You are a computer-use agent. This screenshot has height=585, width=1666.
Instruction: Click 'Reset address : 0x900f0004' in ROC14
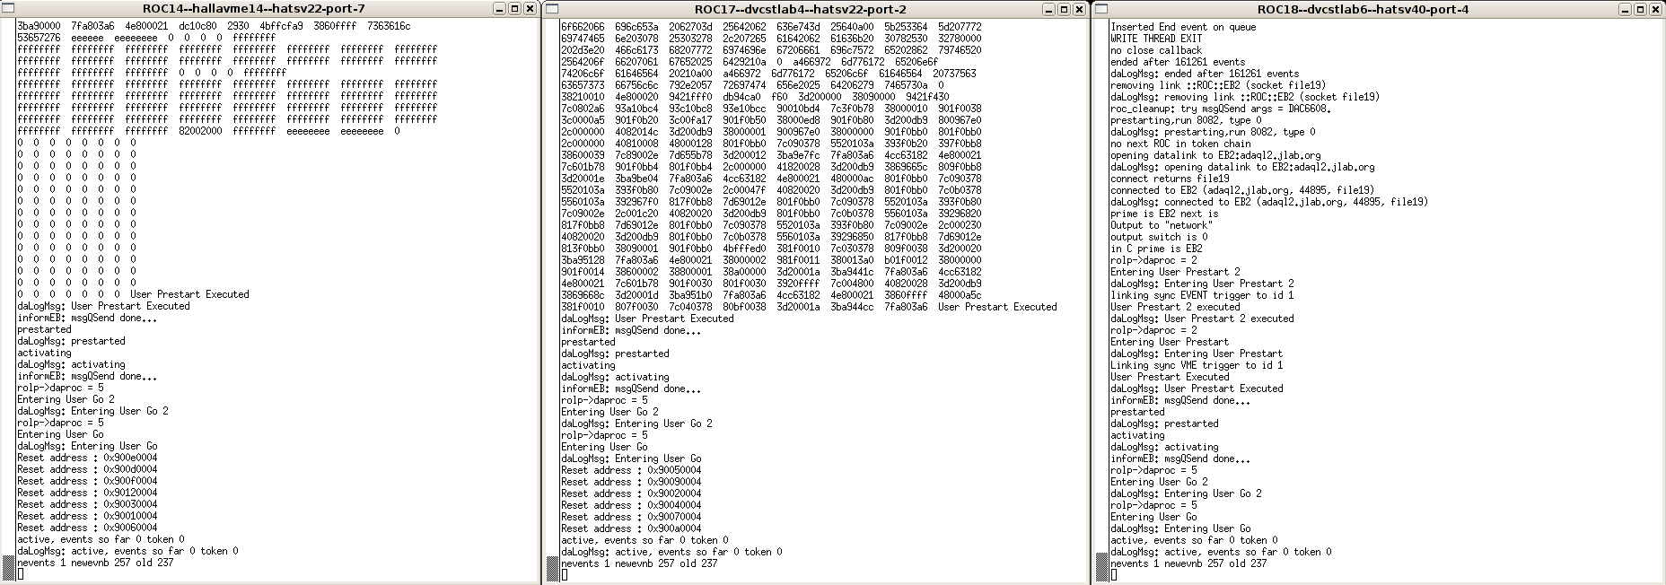(x=87, y=481)
